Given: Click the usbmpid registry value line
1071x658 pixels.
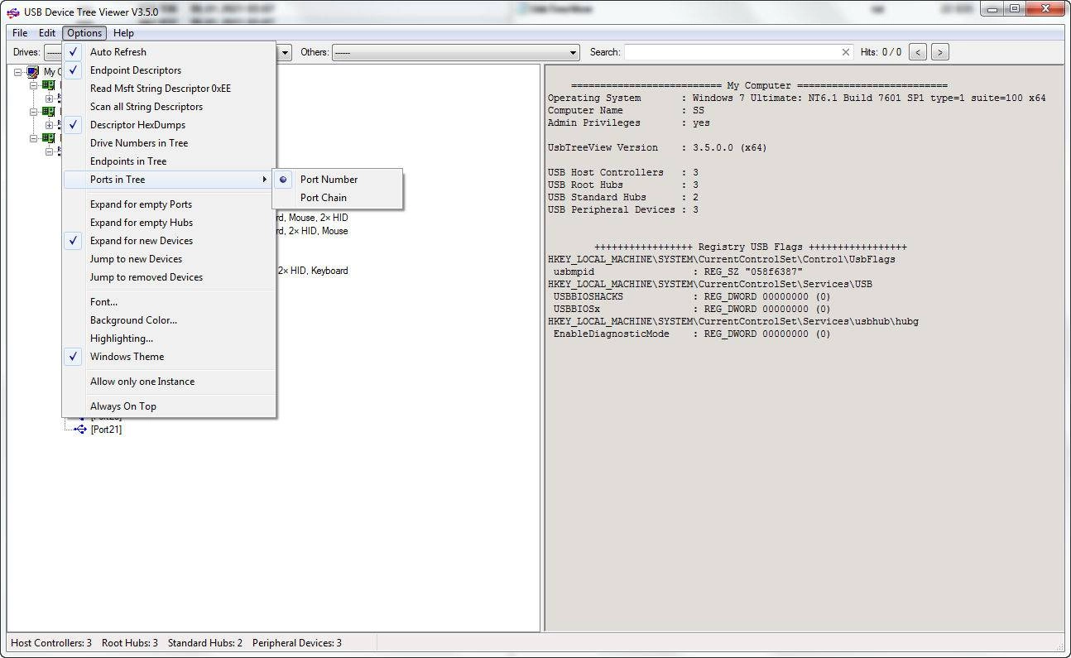Looking at the screenshot, I should coord(678,271).
